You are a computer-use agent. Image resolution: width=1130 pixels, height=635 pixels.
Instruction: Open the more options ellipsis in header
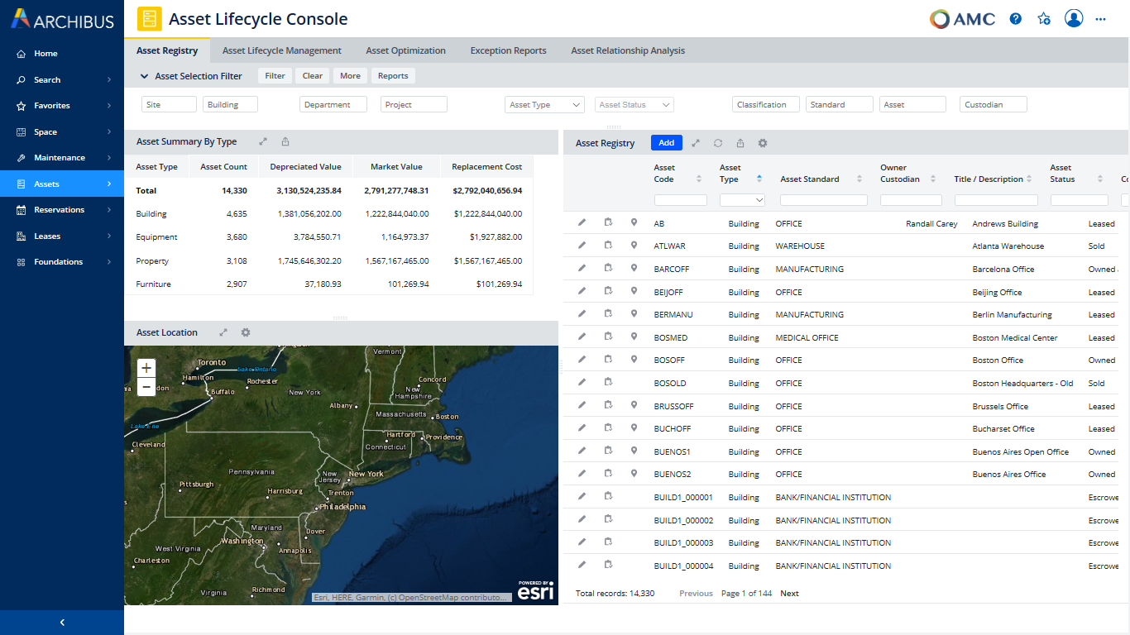click(x=1100, y=19)
